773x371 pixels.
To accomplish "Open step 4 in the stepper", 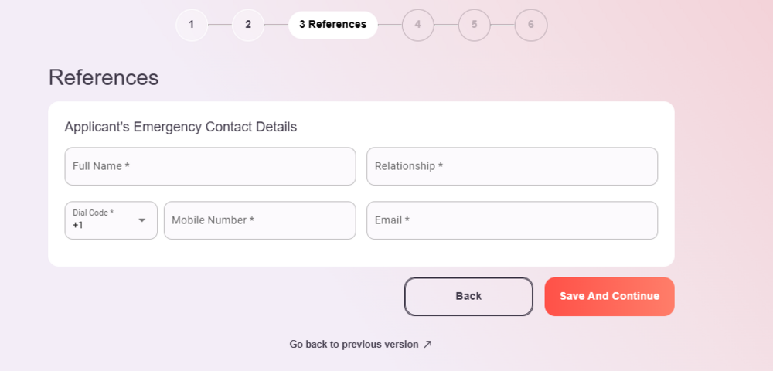I will click(417, 25).
